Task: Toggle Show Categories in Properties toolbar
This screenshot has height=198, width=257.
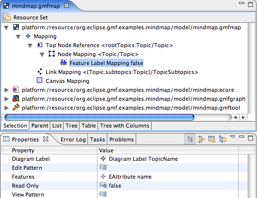Action: pyautogui.click(x=190, y=139)
